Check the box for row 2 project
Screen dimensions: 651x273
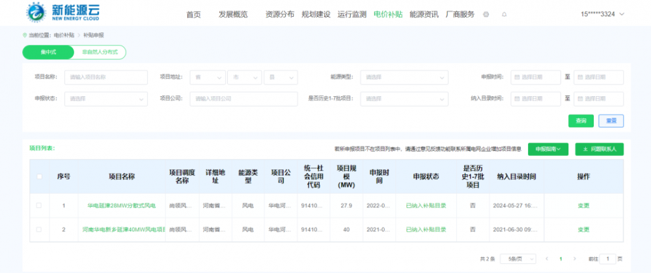(39, 229)
